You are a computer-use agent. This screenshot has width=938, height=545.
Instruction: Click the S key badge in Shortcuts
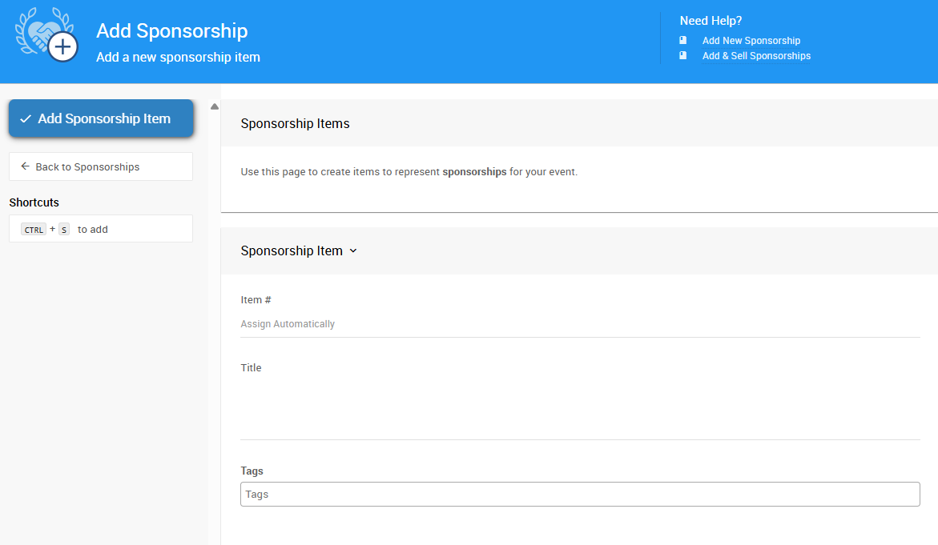(64, 230)
